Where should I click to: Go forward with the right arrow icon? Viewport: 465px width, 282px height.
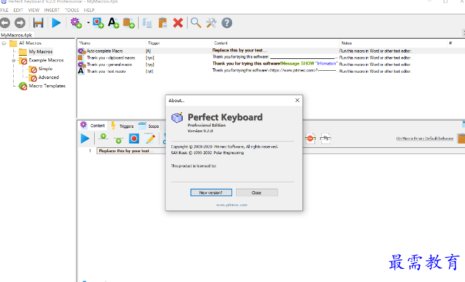[20, 23]
